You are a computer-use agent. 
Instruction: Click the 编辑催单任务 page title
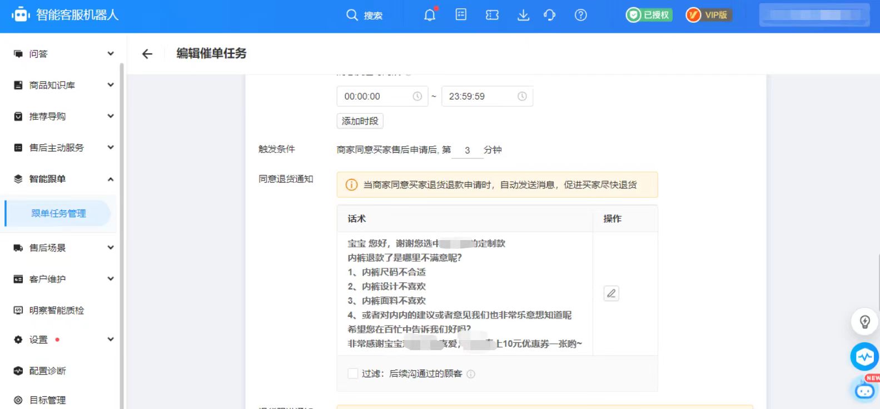click(211, 53)
